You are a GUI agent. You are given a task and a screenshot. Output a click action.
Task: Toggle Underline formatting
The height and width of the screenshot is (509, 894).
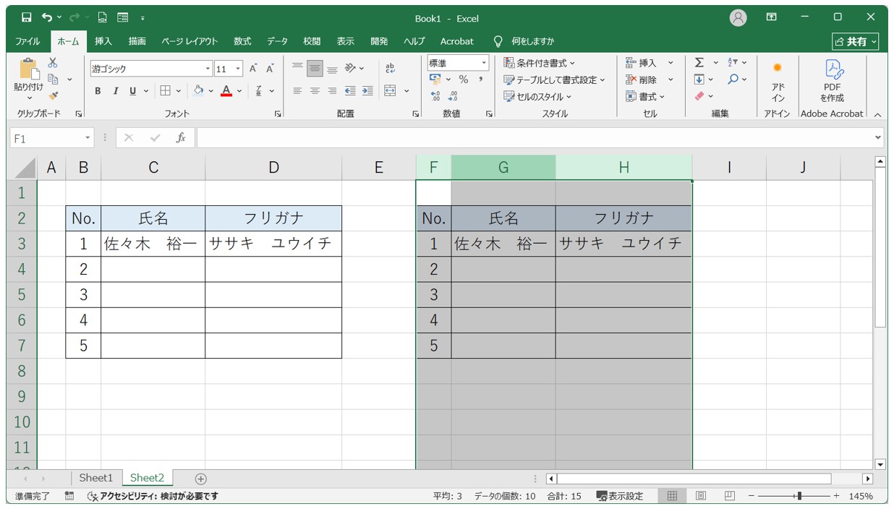pyautogui.click(x=132, y=91)
